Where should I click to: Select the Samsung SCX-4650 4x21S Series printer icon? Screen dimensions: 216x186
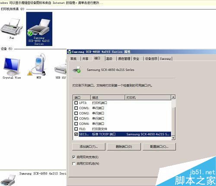(39, 29)
